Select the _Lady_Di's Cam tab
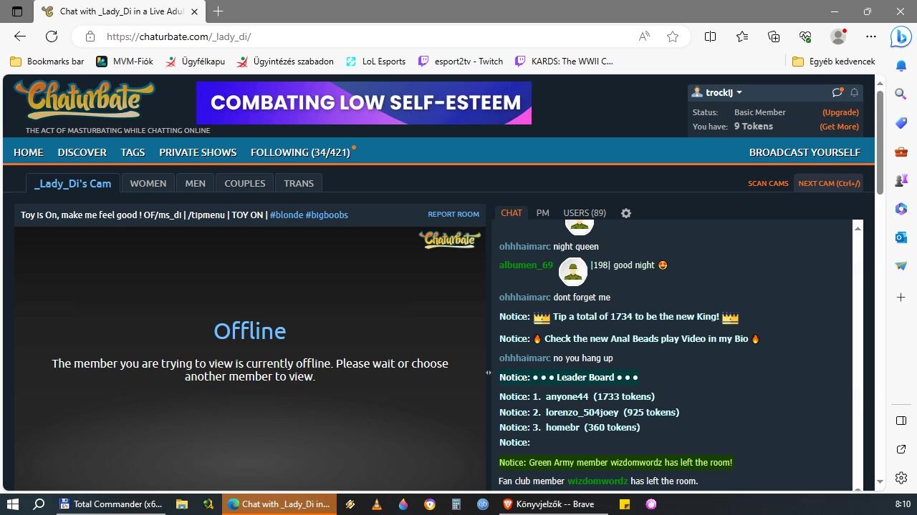The height and width of the screenshot is (515, 917). pos(72,183)
